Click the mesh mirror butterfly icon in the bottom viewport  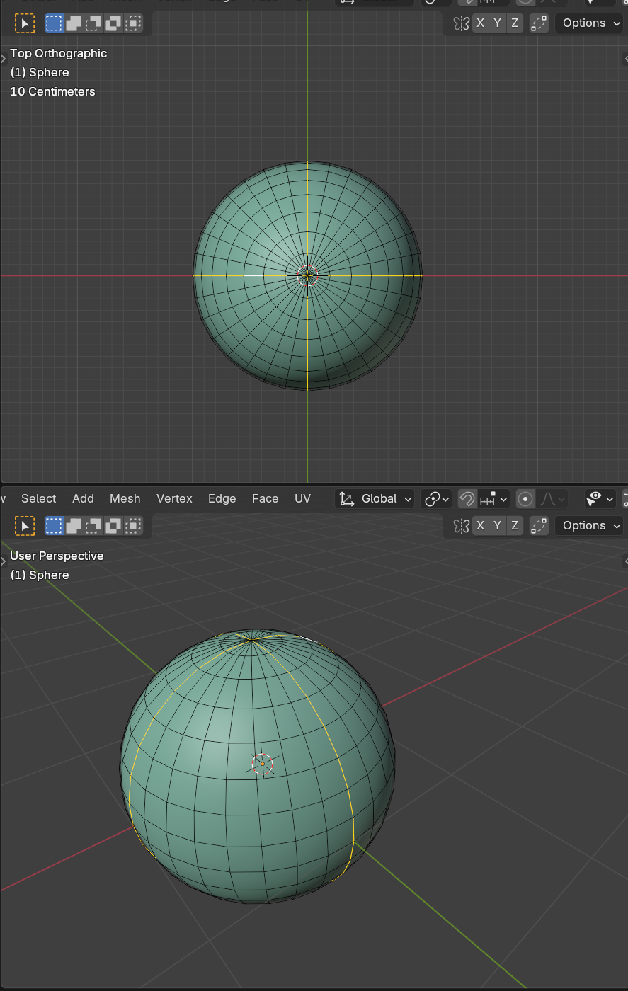click(462, 525)
